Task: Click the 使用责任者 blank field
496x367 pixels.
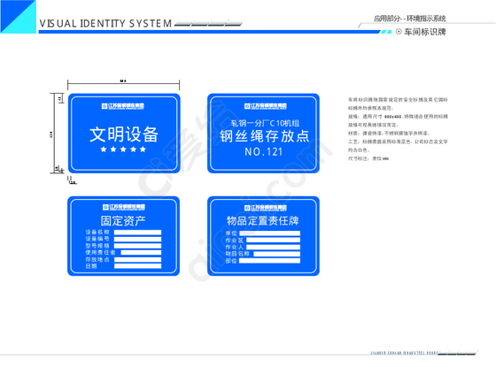Action: pos(141,252)
